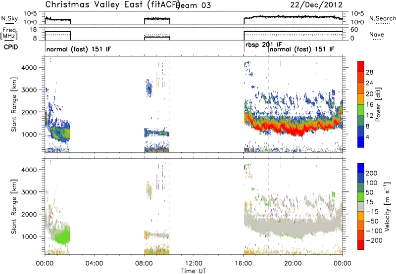Click the green velocity patch near 01:00
Screen dimensions: 396x274
(62, 236)
